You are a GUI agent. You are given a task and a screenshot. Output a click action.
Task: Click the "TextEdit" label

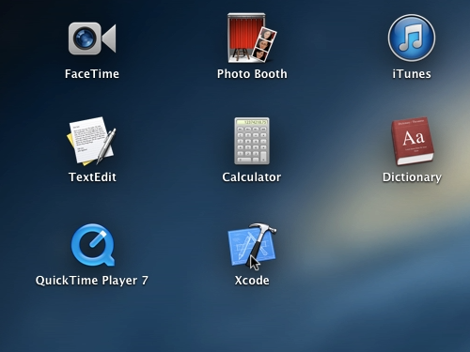coord(92,177)
